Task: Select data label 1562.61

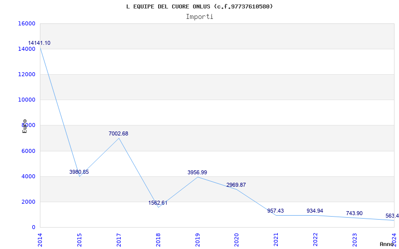Action: 158,203
